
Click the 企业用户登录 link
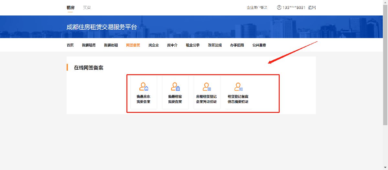coord(257,7)
